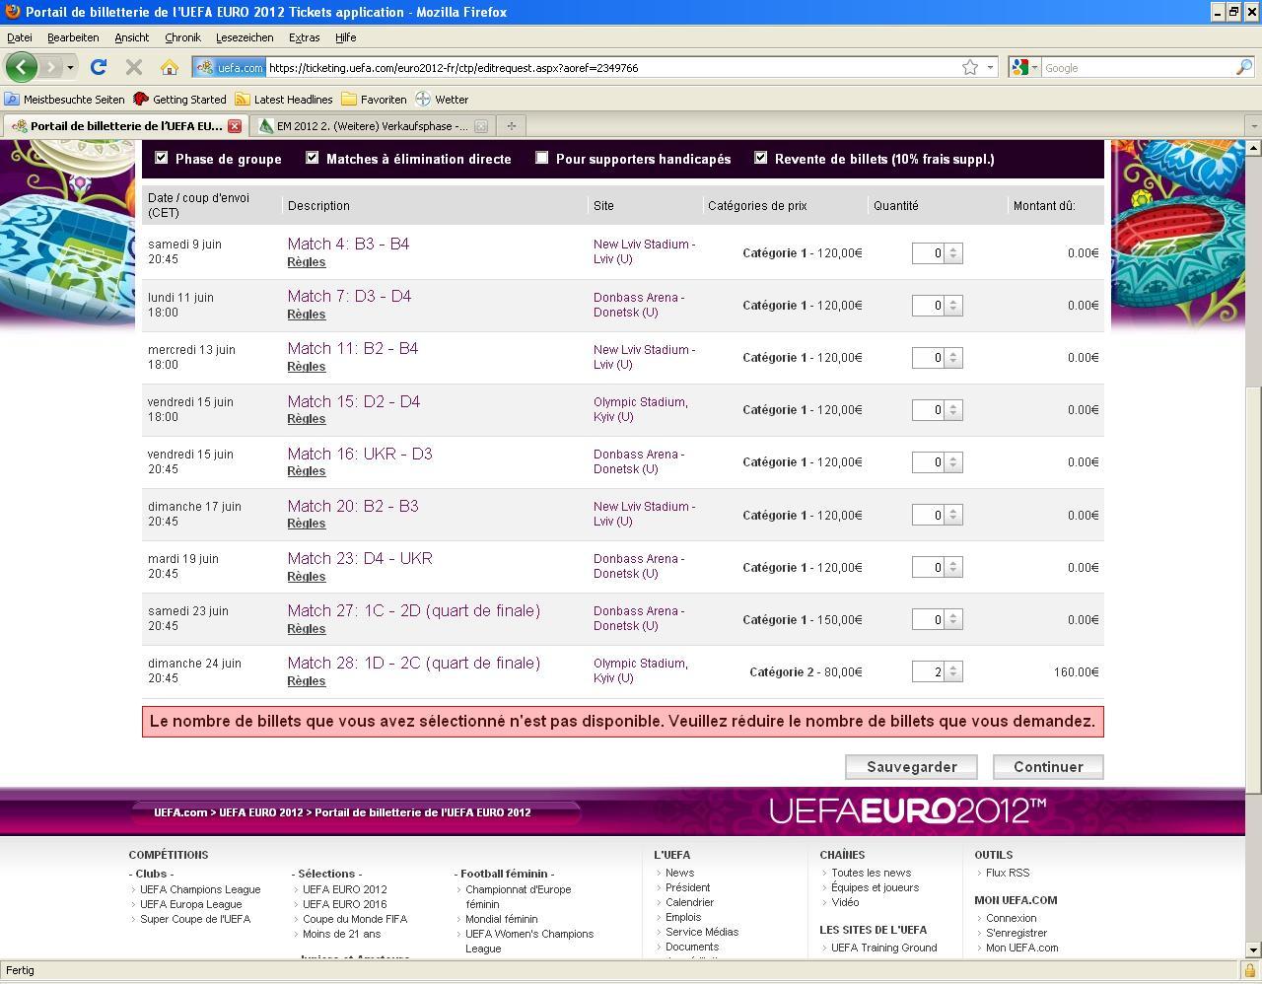1262x984 pixels.
Task: Uncheck the Phase de groupe filter
Action: click(x=162, y=158)
